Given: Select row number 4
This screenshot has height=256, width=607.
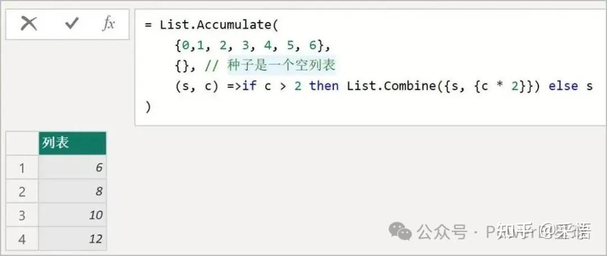Looking at the screenshot, I should point(22,239).
